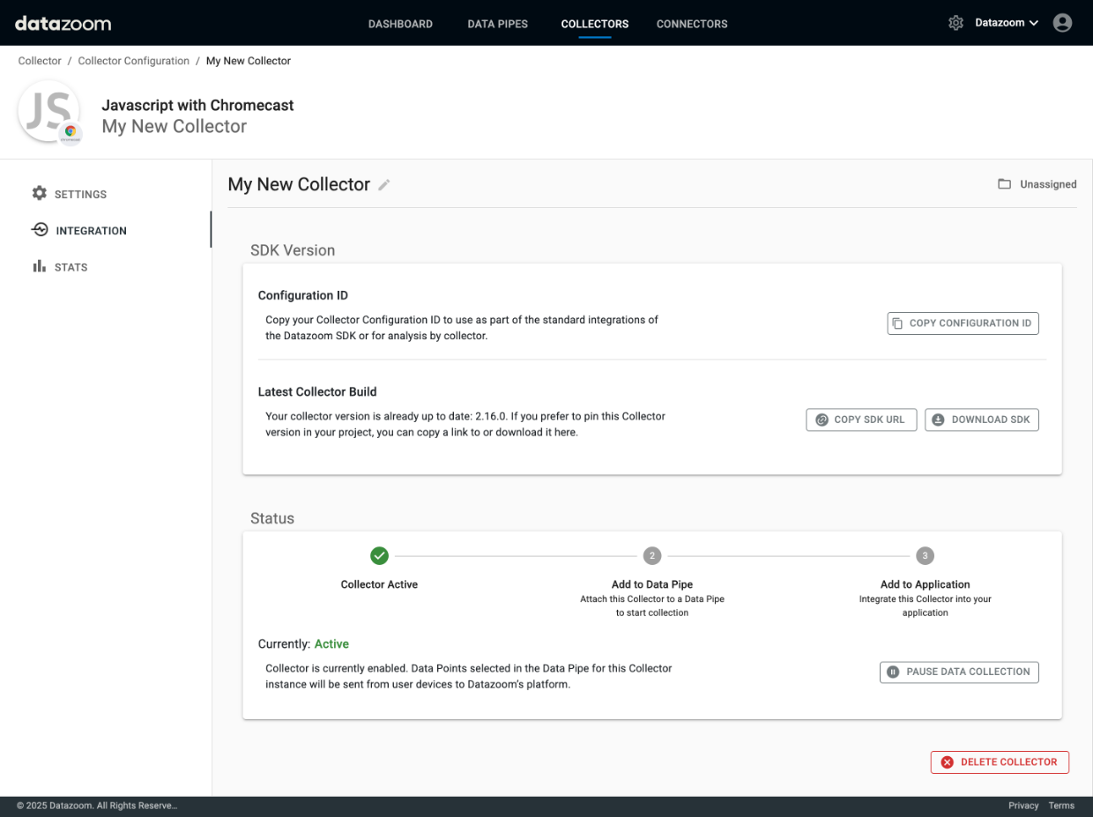Click the Collector Active step label
This screenshot has width=1093, height=817.
tap(379, 584)
